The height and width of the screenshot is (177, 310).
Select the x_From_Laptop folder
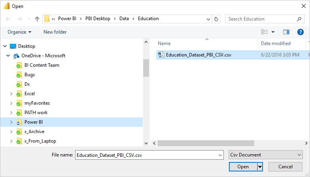click(40, 141)
